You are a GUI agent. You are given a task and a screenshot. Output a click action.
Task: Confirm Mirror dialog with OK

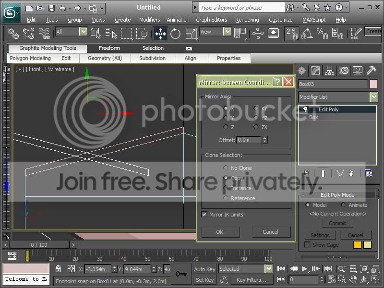coord(220,232)
